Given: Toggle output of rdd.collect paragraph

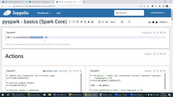Looking at the screenshot, I should pyautogui.click(x=77, y=71).
